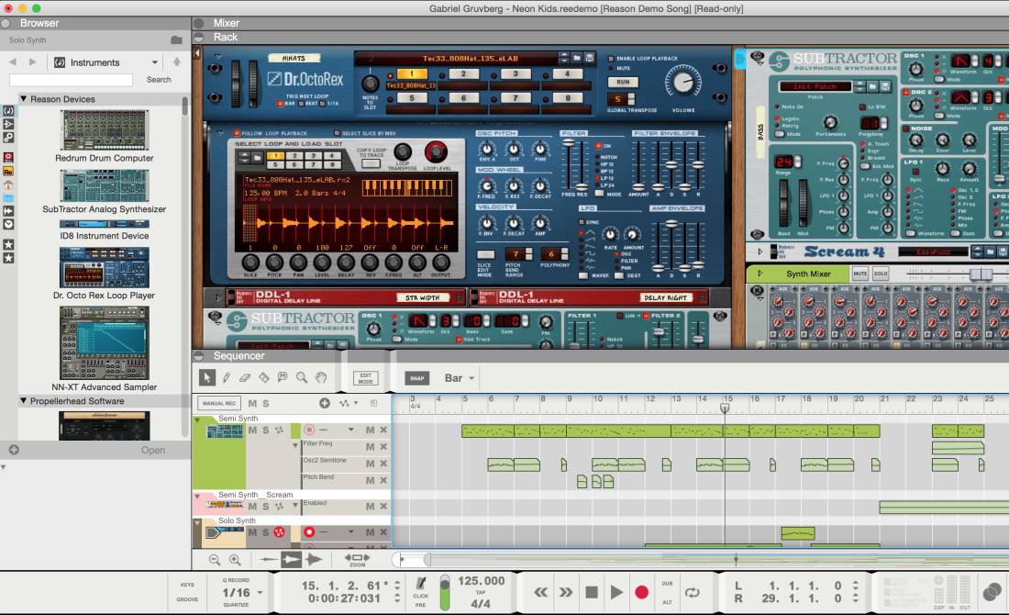This screenshot has height=615, width=1009.
Task: Select the Eraser tool in sequencer
Action: pos(245,377)
